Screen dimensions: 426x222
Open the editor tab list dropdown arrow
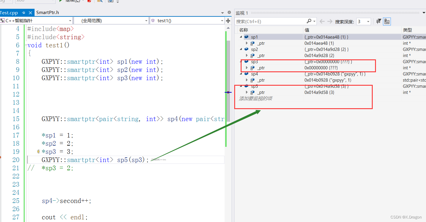tap(222, 13)
